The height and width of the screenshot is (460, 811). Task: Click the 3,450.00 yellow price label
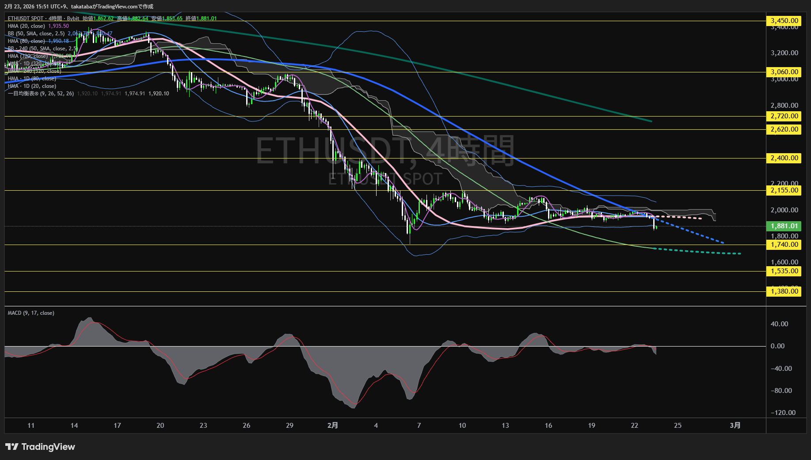point(784,21)
